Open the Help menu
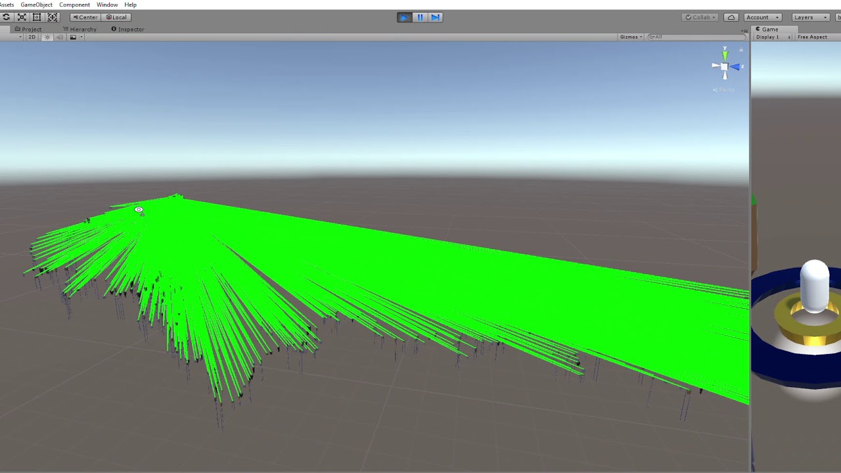The width and height of the screenshot is (841, 473). click(x=131, y=5)
